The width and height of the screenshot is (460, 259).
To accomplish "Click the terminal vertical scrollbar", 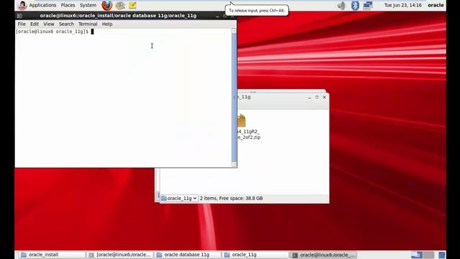I will click(x=234, y=97).
